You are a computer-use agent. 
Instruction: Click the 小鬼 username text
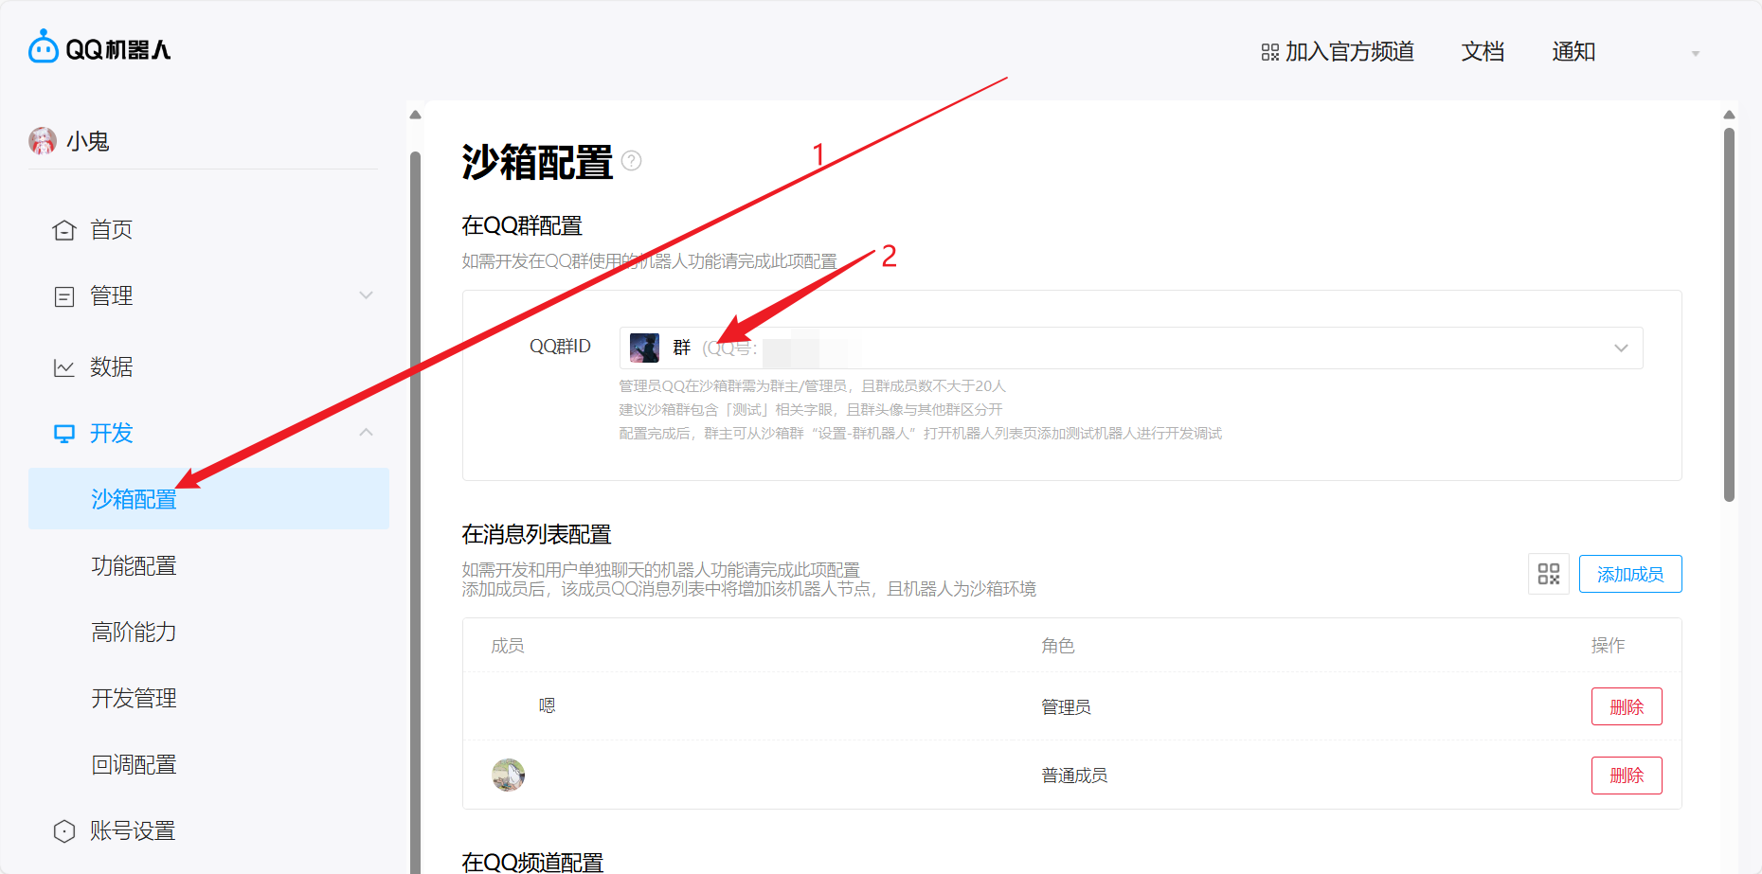tap(88, 142)
